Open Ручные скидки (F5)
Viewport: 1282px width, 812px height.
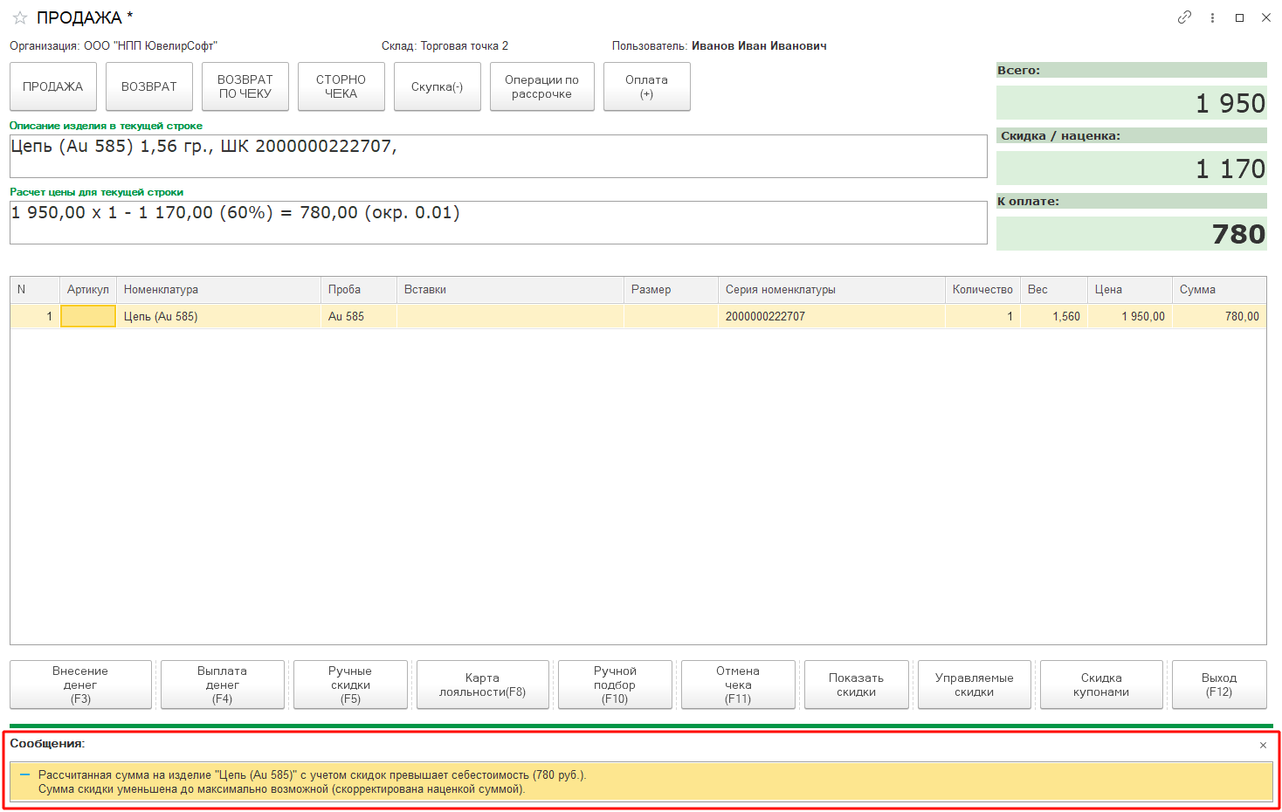pyautogui.click(x=350, y=685)
